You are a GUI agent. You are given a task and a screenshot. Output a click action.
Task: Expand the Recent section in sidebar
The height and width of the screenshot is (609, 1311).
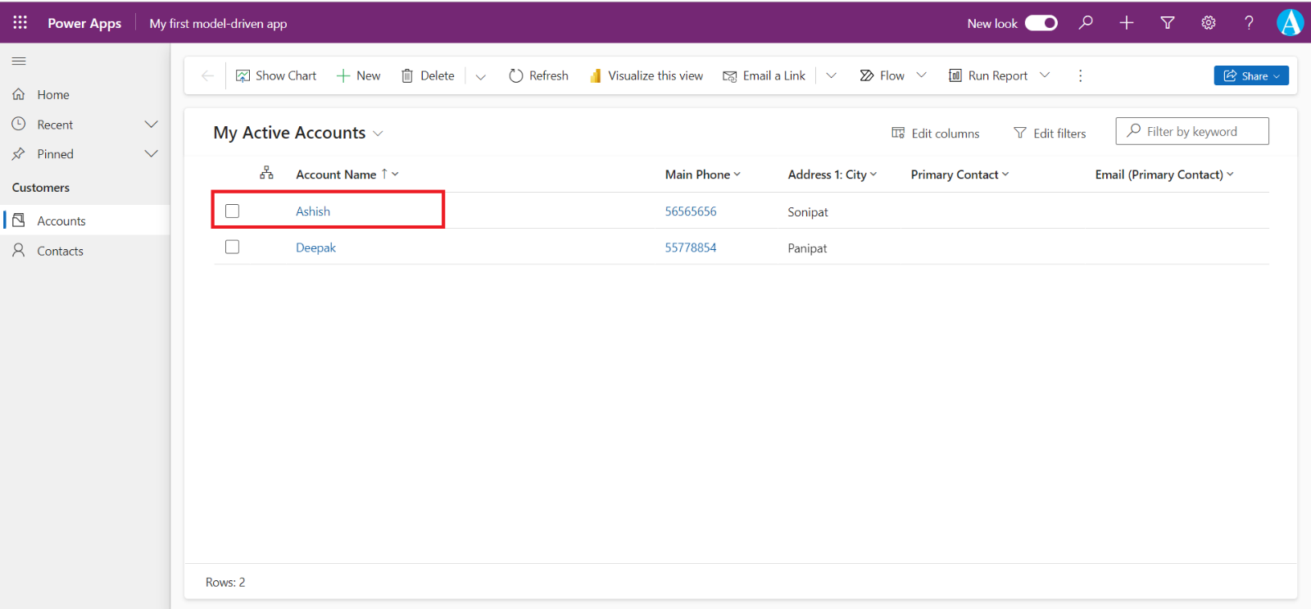pyautogui.click(x=151, y=125)
